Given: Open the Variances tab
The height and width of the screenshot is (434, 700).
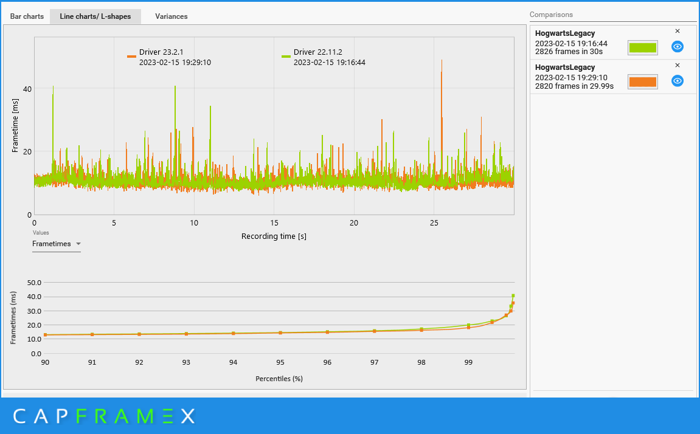Looking at the screenshot, I should pyautogui.click(x=171, y=16).
